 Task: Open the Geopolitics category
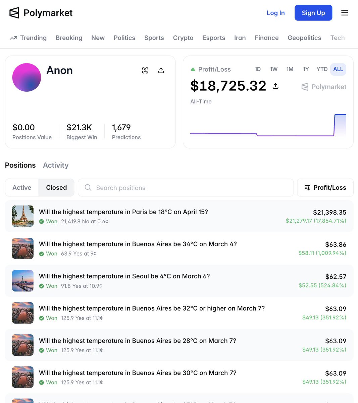coord(304,38)
